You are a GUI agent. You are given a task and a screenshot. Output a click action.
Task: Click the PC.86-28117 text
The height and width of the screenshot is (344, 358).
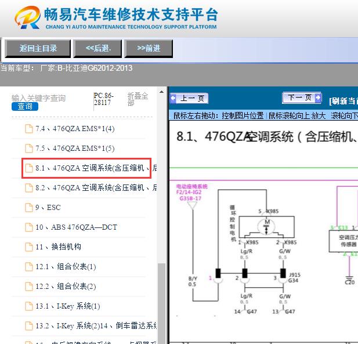[104, 99]
